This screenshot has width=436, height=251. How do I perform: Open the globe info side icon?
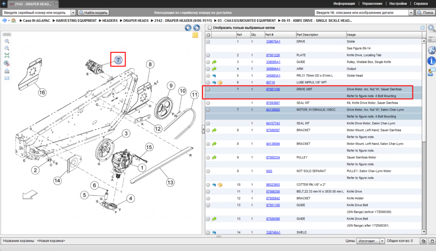(x=431, y=50)
